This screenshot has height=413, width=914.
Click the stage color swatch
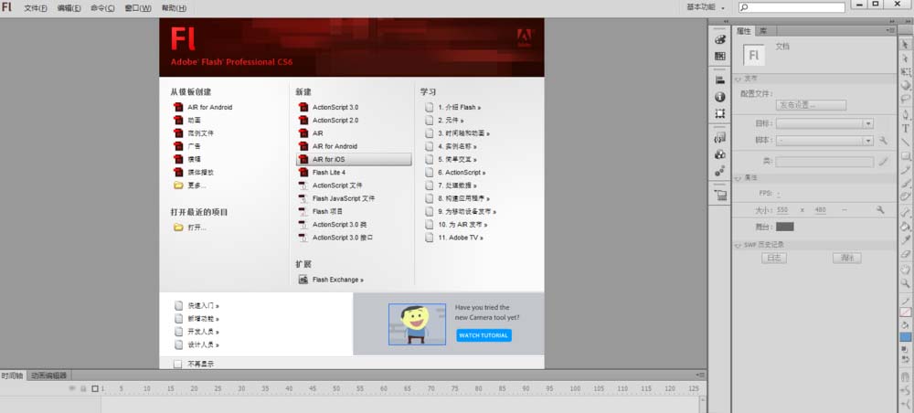click(x=784, y=227)
